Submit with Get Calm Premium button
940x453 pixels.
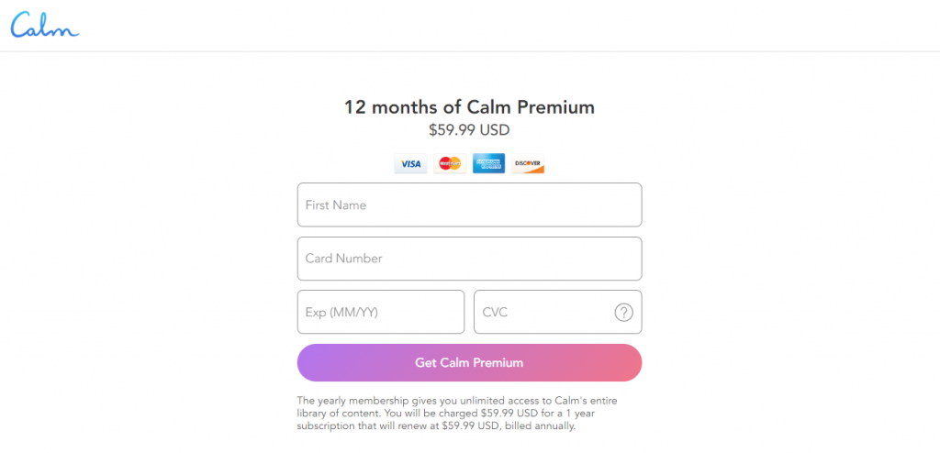click(x=469, y=362)
